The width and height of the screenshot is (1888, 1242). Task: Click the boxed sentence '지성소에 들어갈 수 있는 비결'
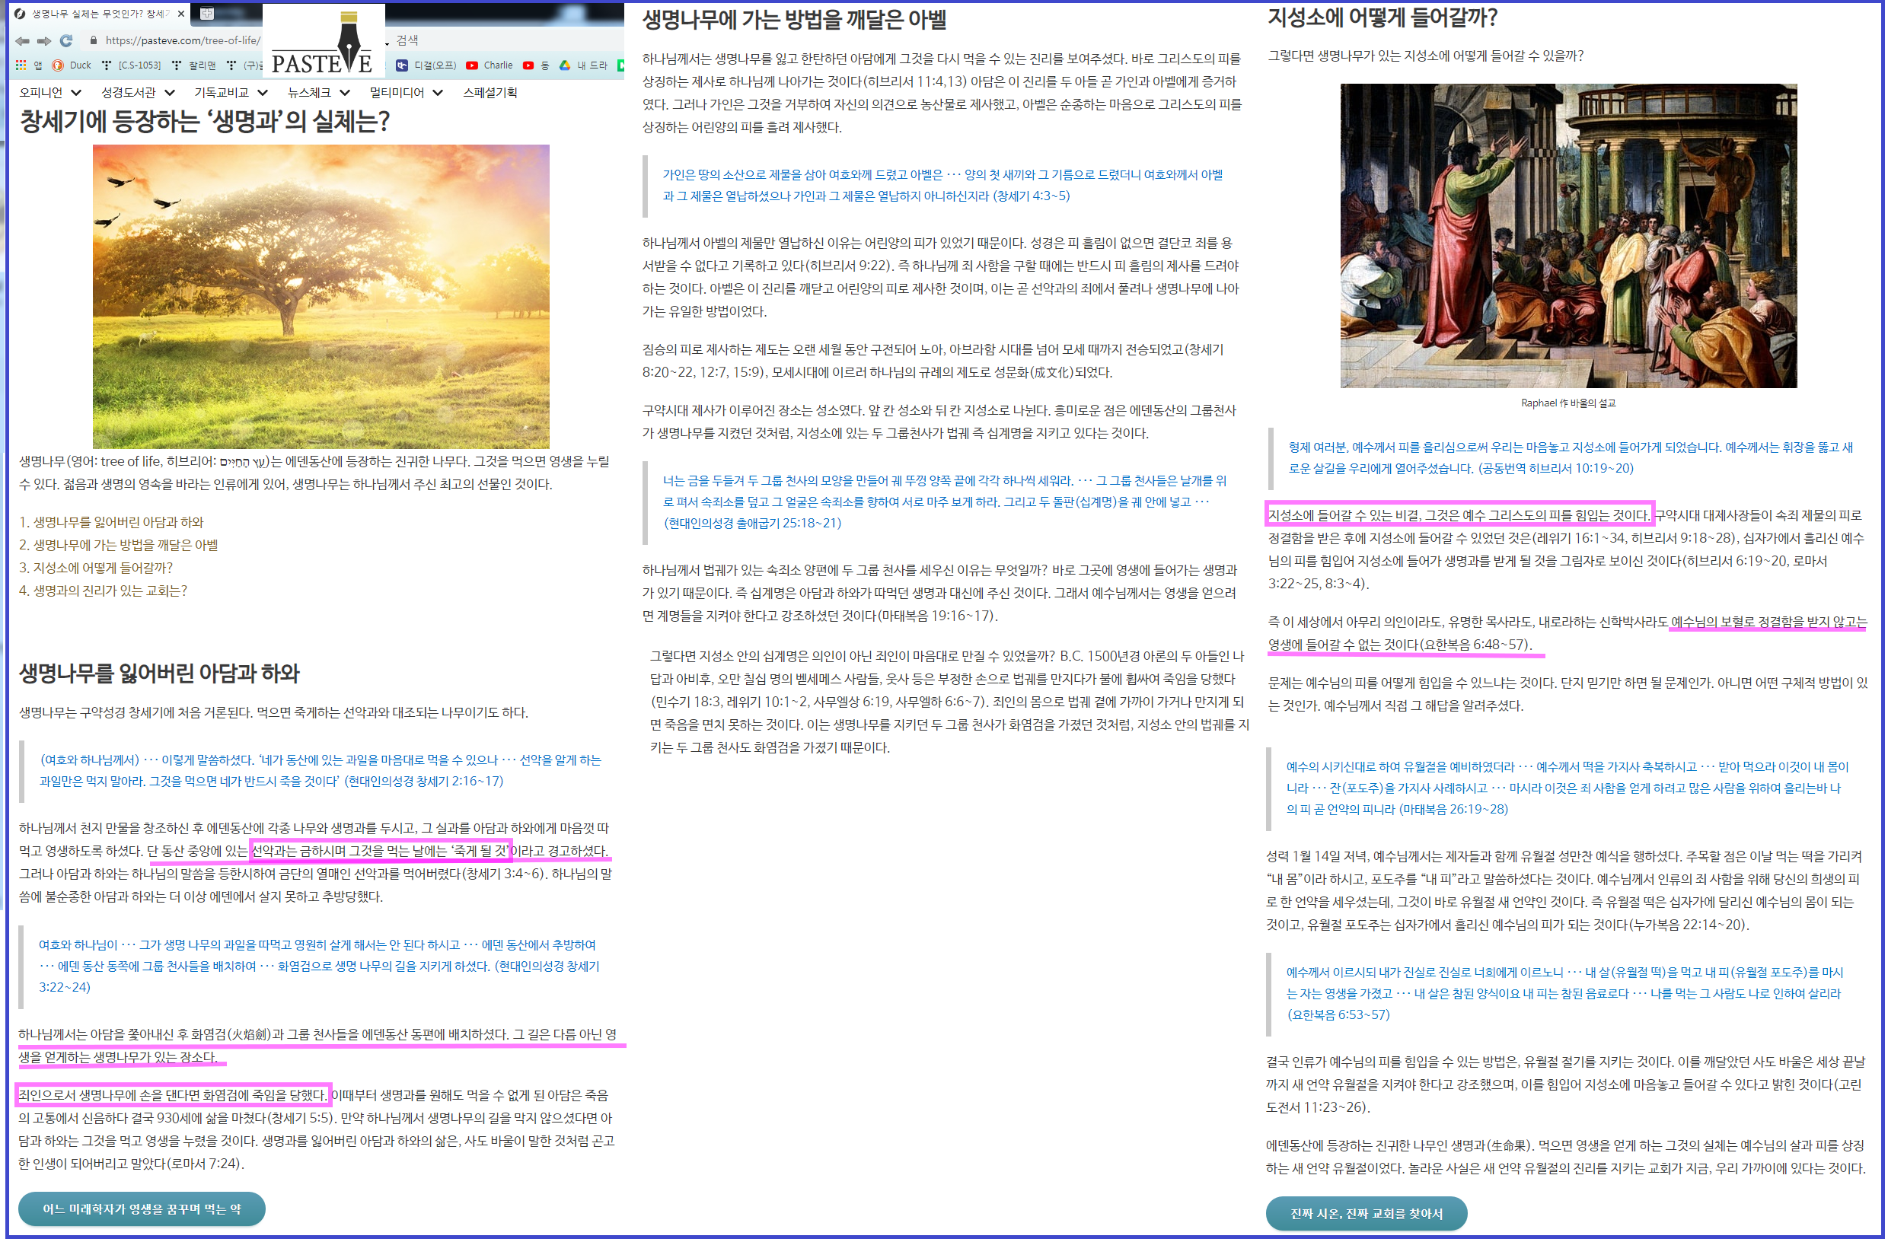[x=1459, y=515]
